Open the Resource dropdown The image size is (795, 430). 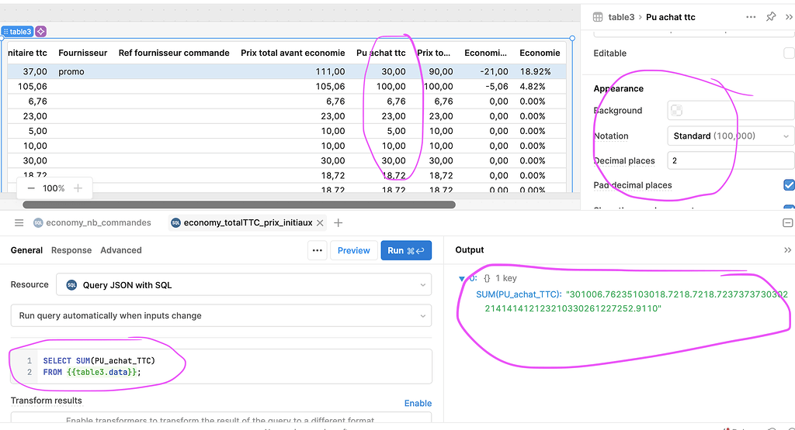click(x=244, y=285)
